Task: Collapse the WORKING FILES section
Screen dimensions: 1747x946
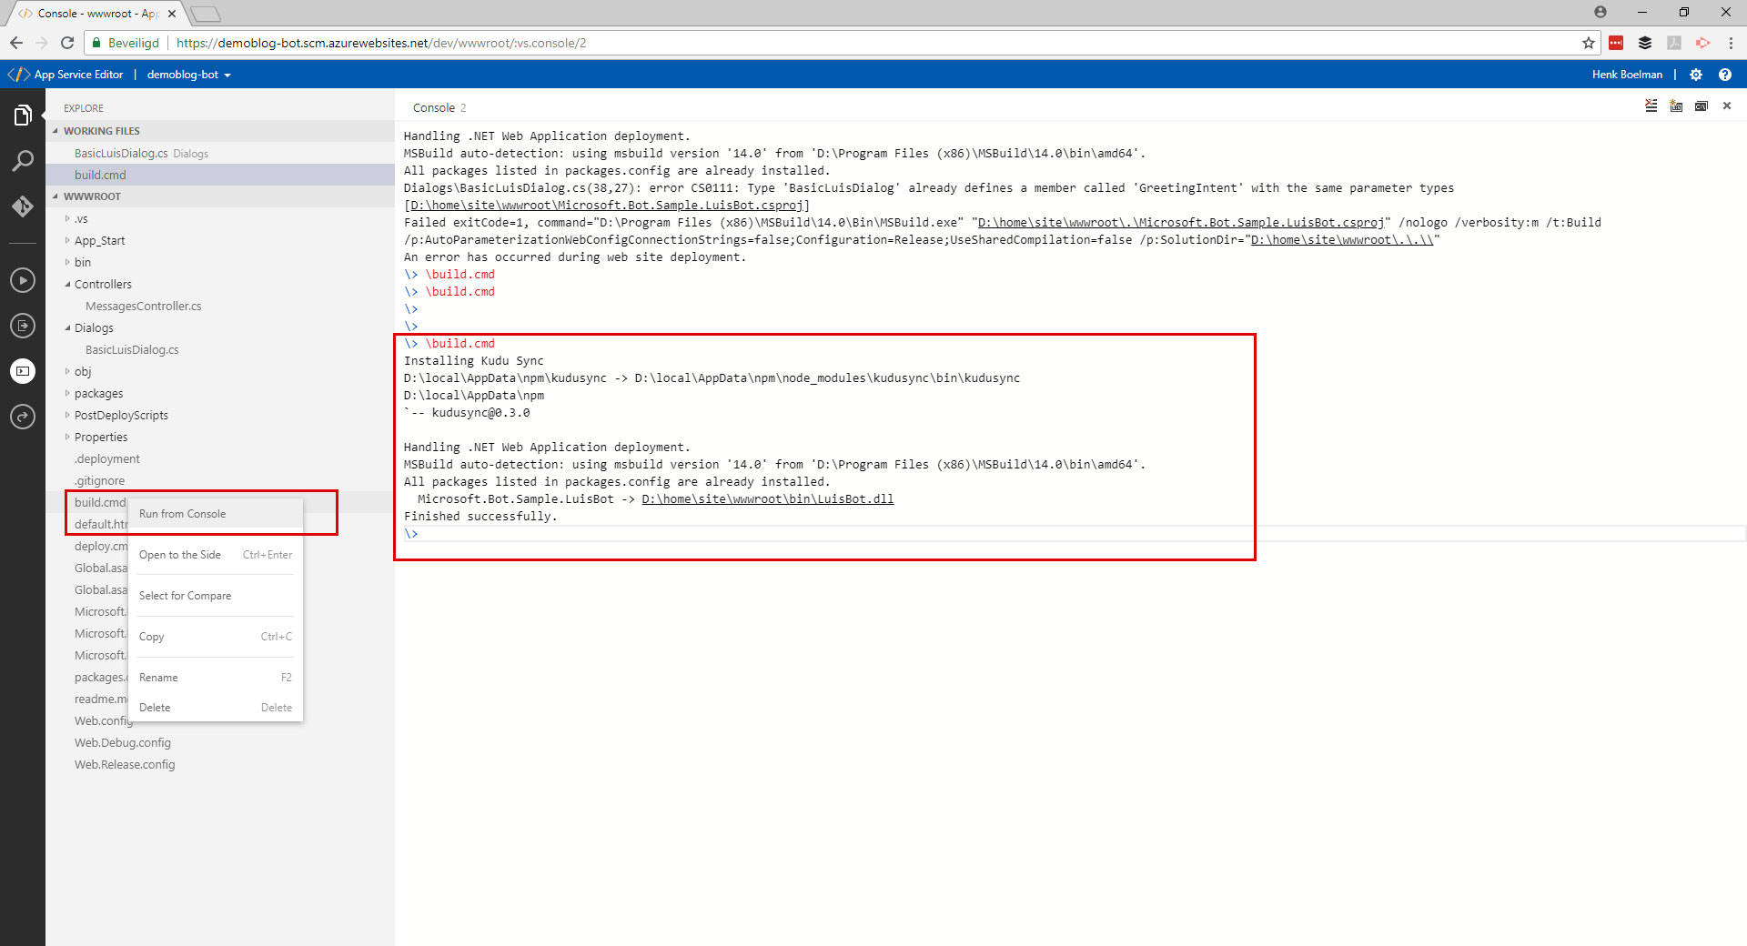Action: (56, 131)
